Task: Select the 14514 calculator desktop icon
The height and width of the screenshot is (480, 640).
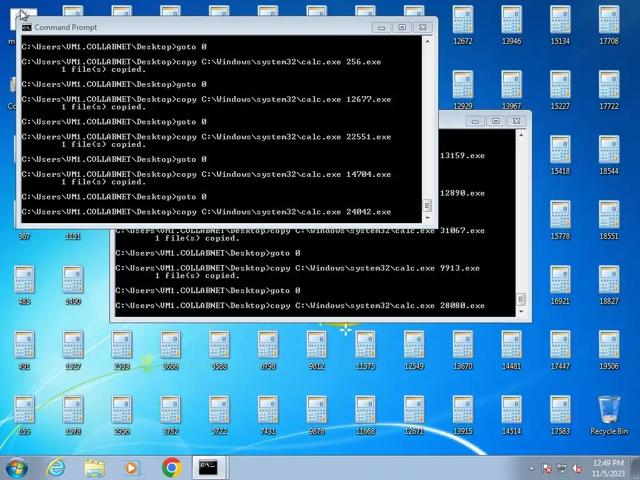Action: point(511,415)
